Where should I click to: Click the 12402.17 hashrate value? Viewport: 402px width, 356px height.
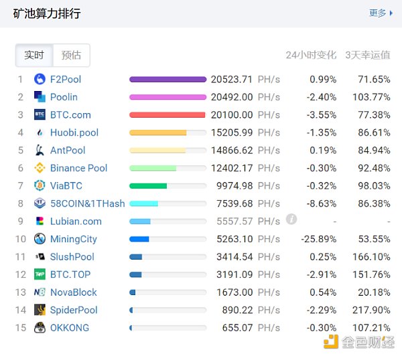coord(232,168)
